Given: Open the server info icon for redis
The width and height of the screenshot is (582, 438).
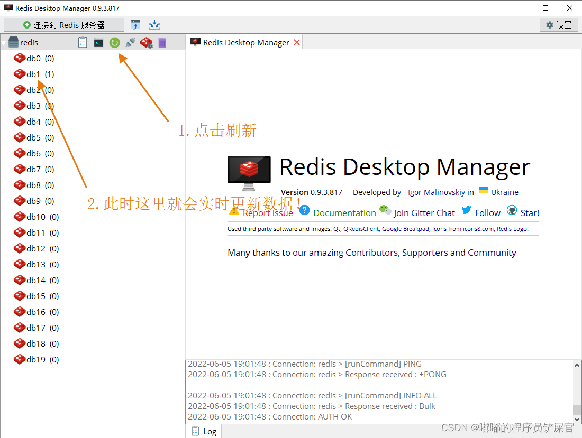Looking at the screenshot, I should 83,43.
